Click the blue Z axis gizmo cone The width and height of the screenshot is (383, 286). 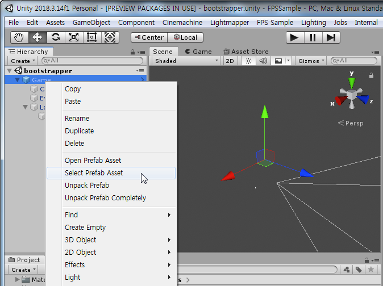click(x=363, y=99)
